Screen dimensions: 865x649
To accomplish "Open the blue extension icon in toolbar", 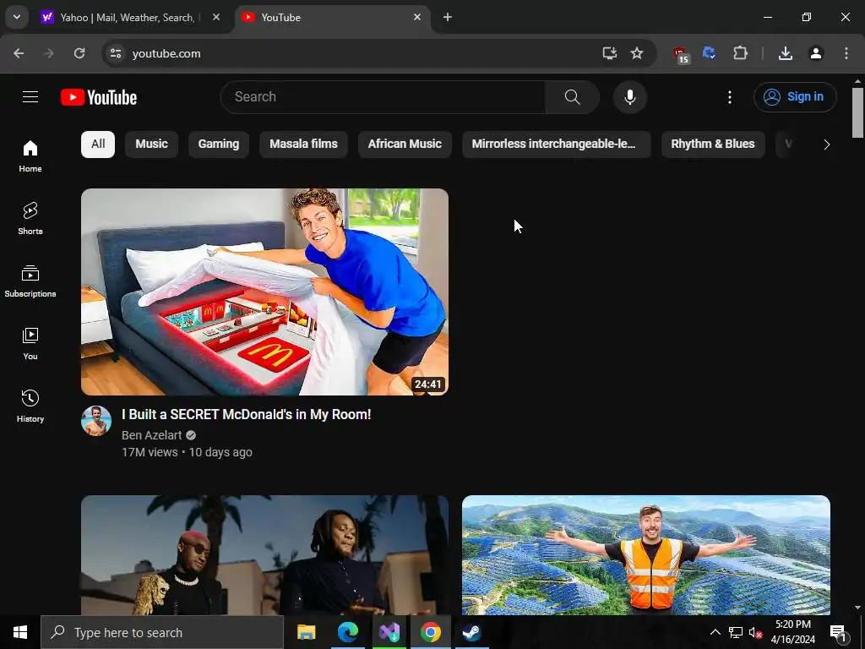I will 710,53.
